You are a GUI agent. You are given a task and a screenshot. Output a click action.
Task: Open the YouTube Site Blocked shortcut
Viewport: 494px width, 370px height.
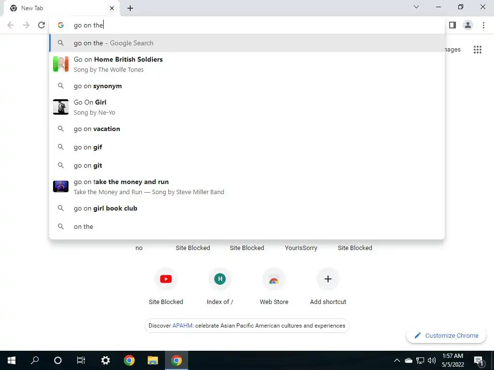pos(166,286)
